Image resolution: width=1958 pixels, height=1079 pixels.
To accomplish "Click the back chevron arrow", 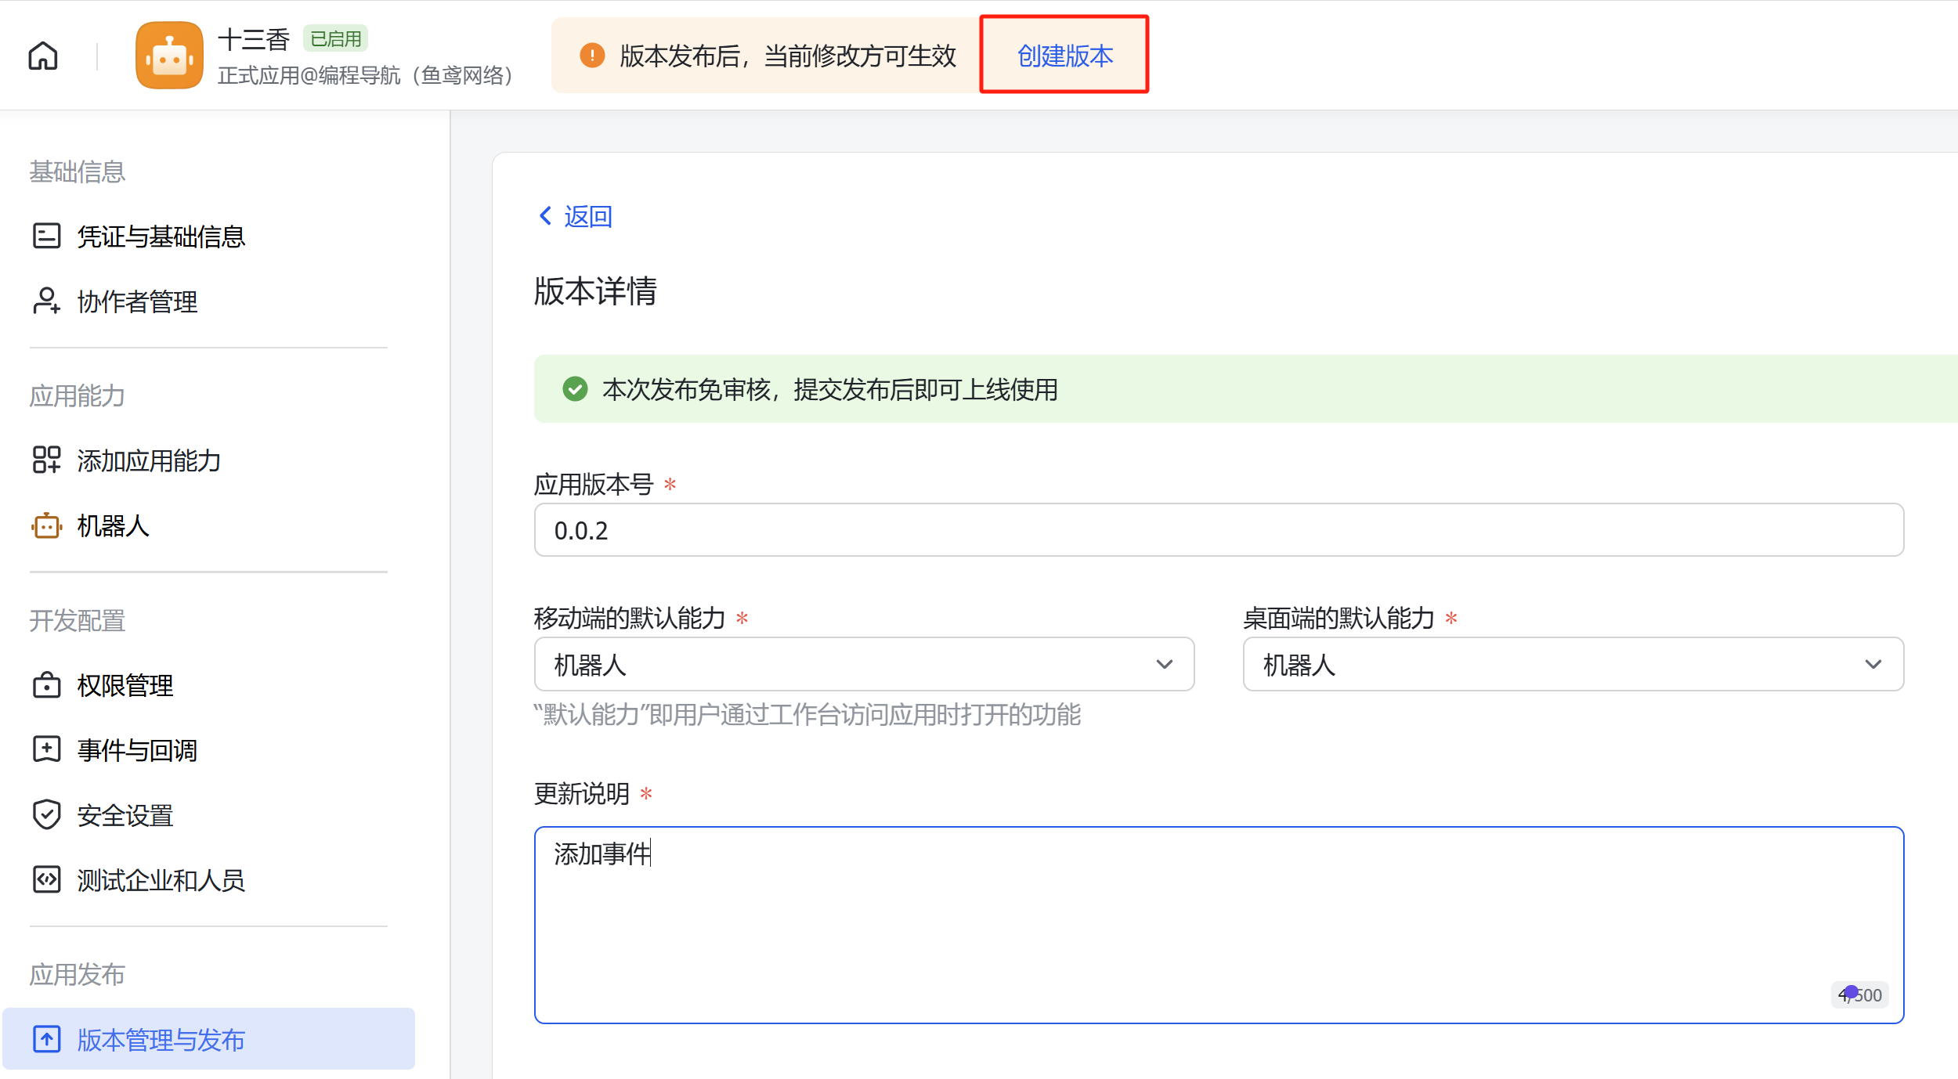I will click(546, 215).
